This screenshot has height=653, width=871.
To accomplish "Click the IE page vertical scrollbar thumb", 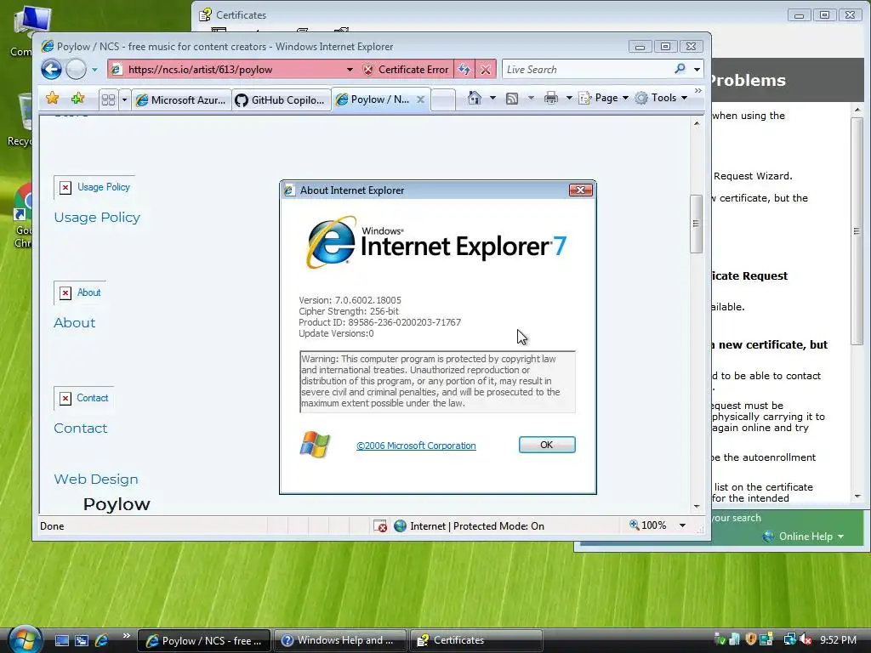I will [696, 224].
